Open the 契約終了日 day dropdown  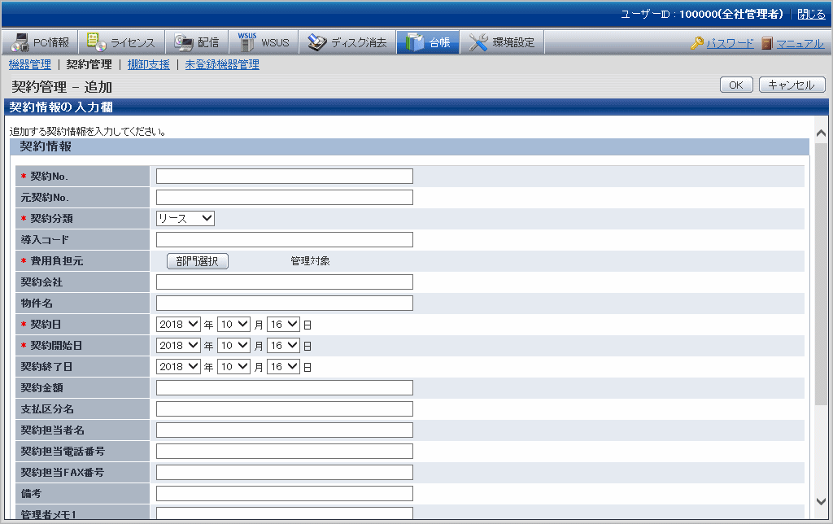coord(283,366)
